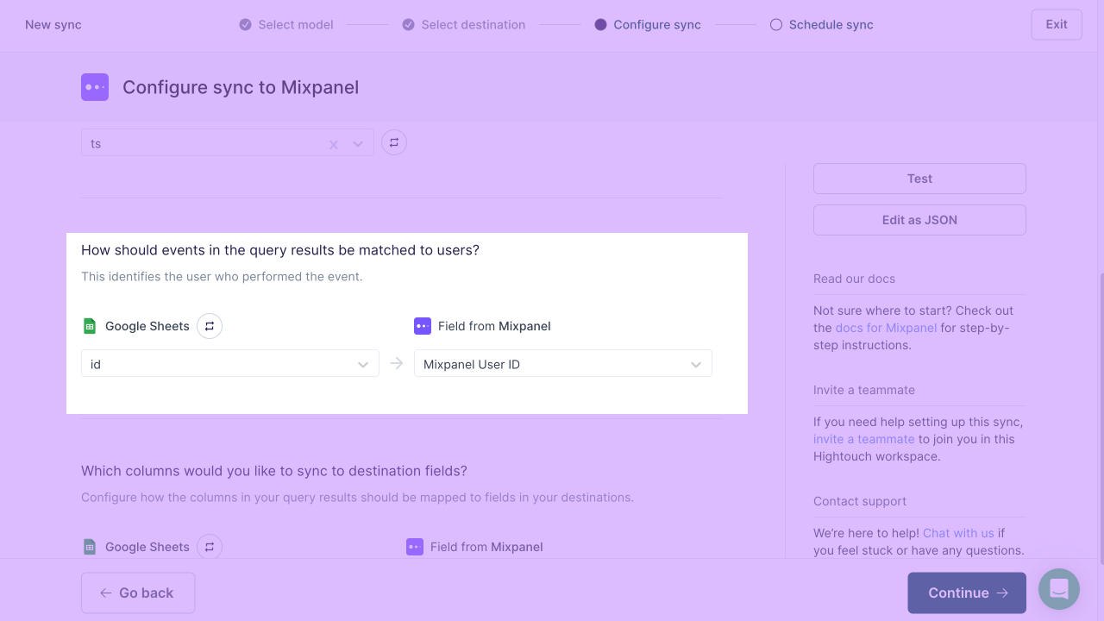Continue to the next step
Image resolution: width=1104 pixels, height=621 pixels.
click(x=967, y=593)
